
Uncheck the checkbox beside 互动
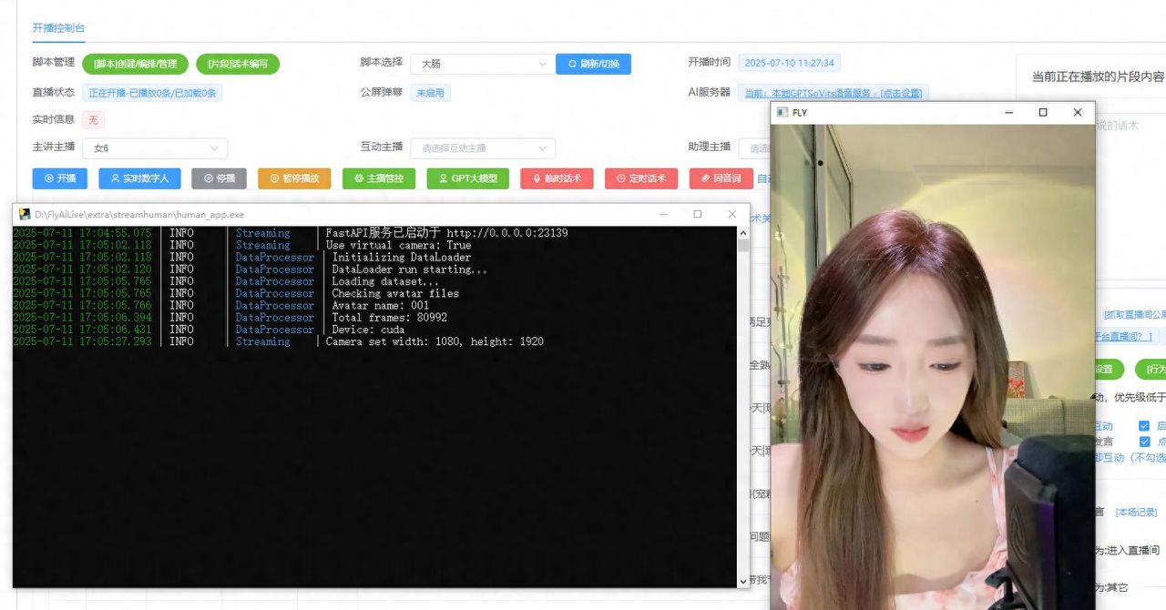[x=1143, y=425]
